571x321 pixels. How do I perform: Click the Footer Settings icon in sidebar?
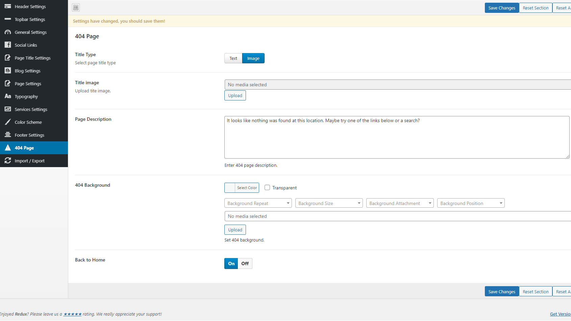(8, 135)
